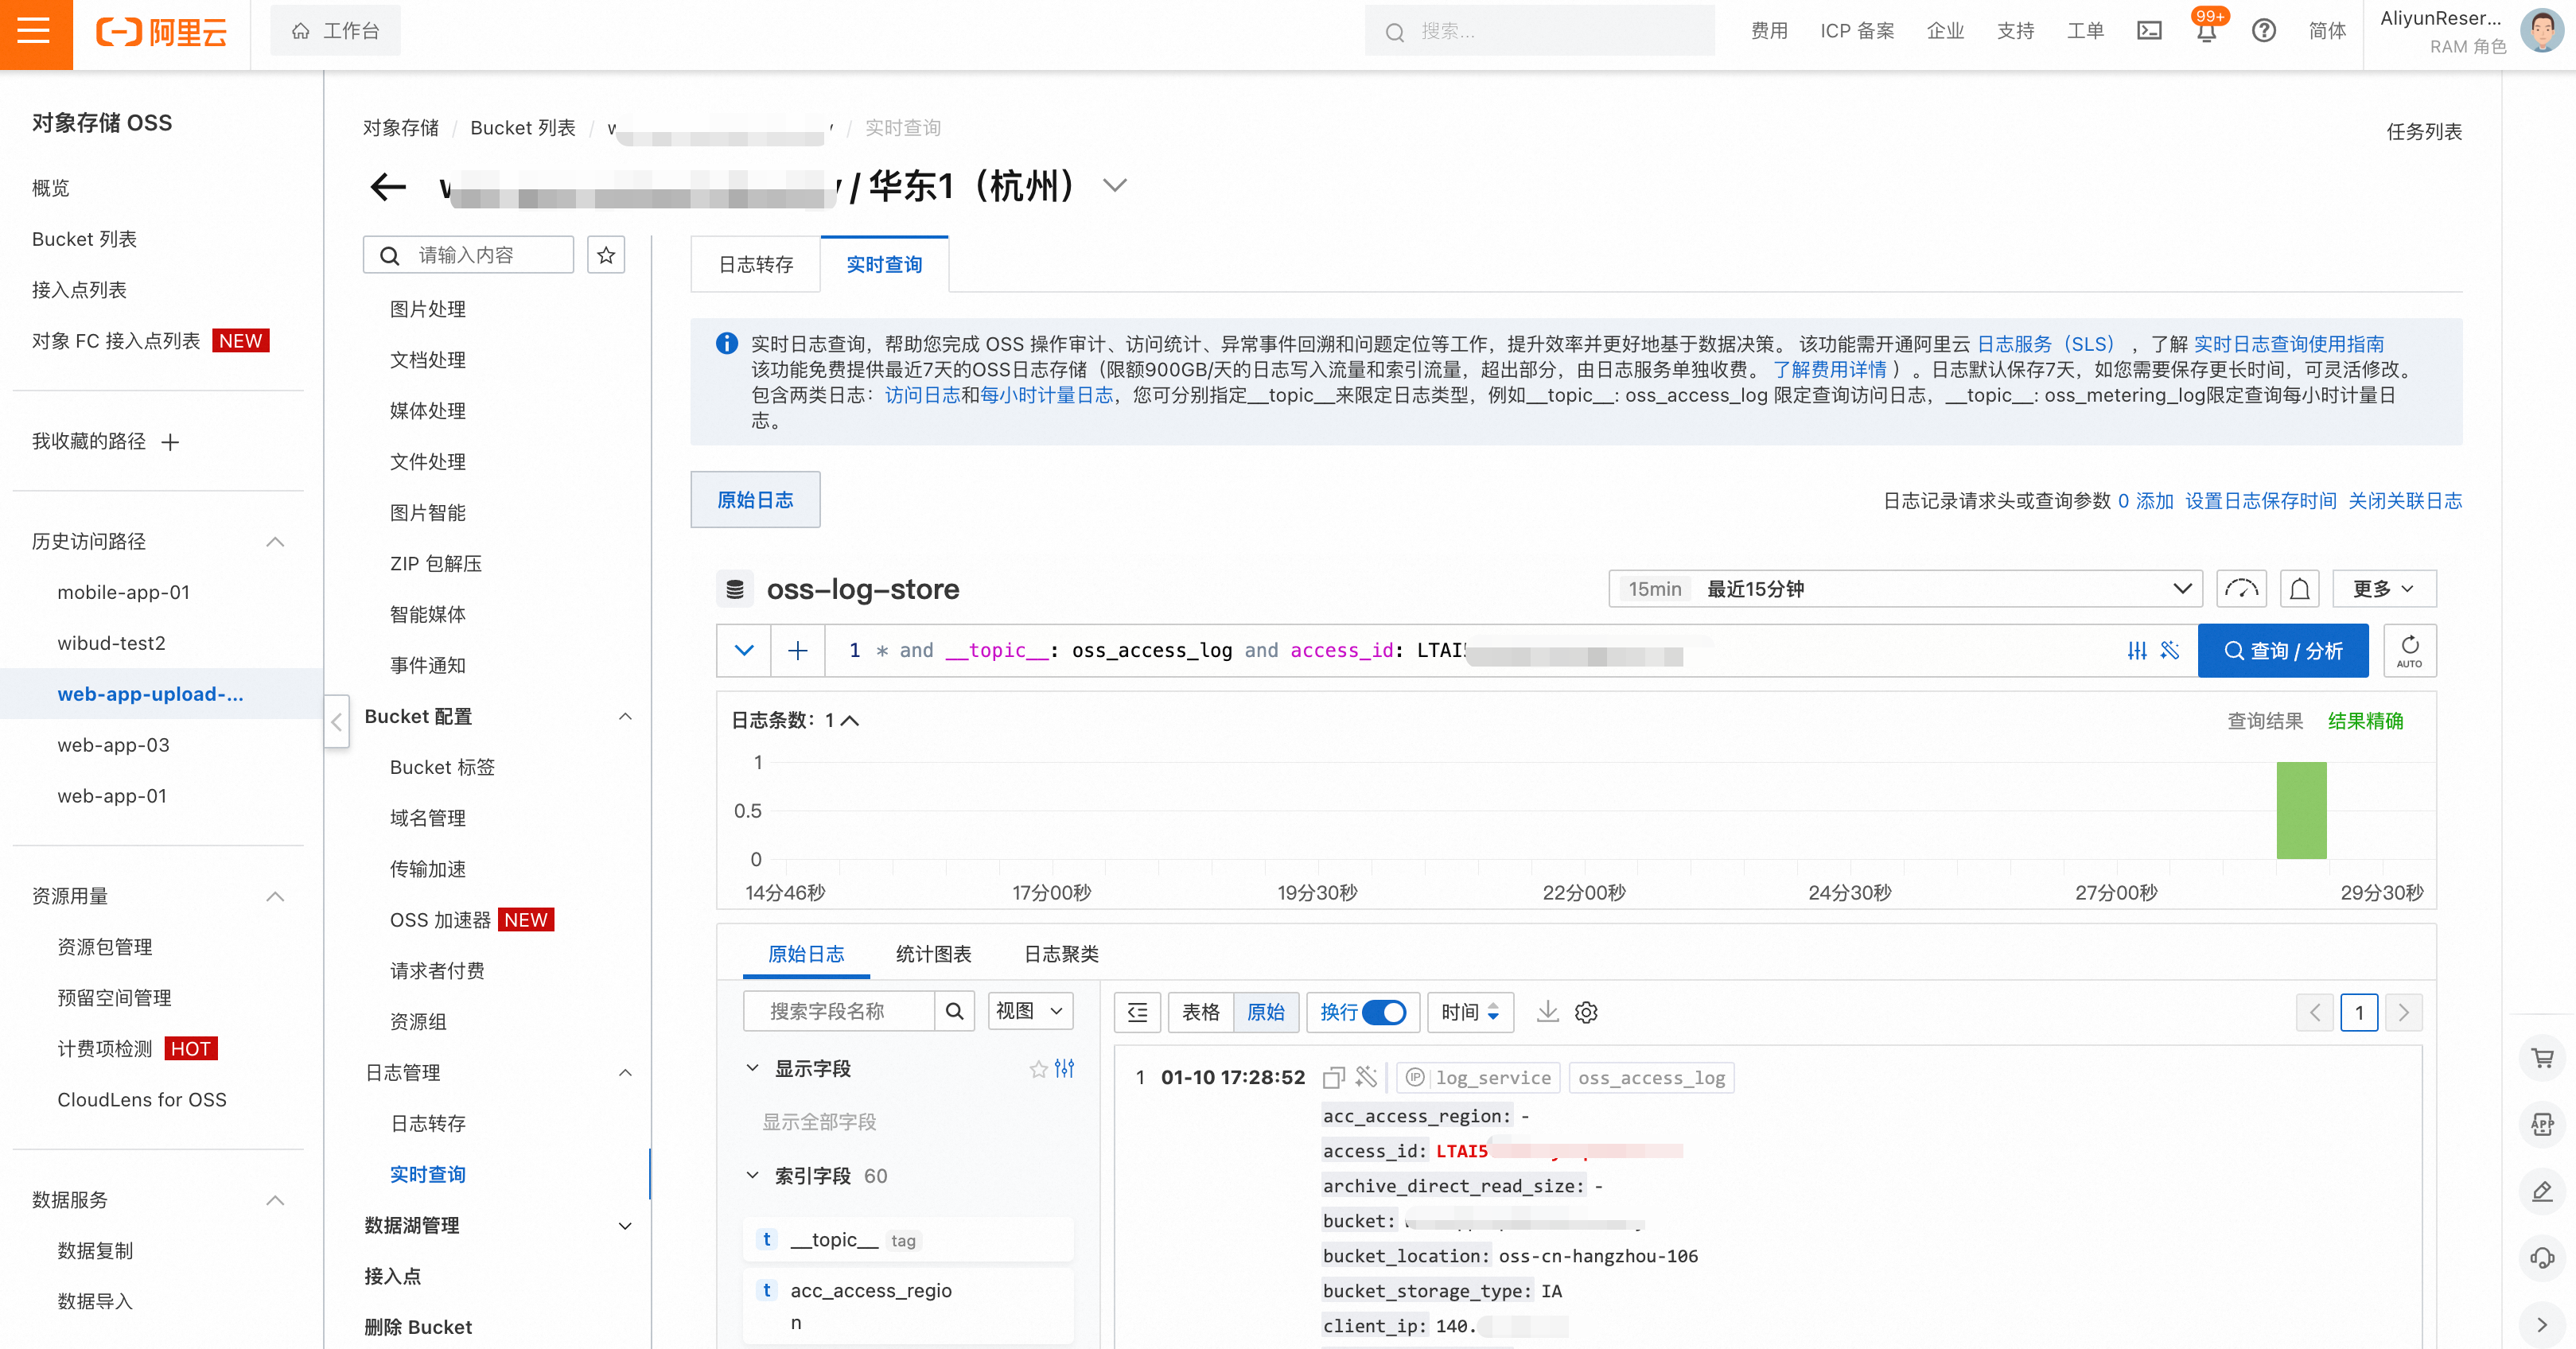Switch to the 日志转存 tab
The width and height of the screenshot is (2576, 1349).
(x=756, y=265)
